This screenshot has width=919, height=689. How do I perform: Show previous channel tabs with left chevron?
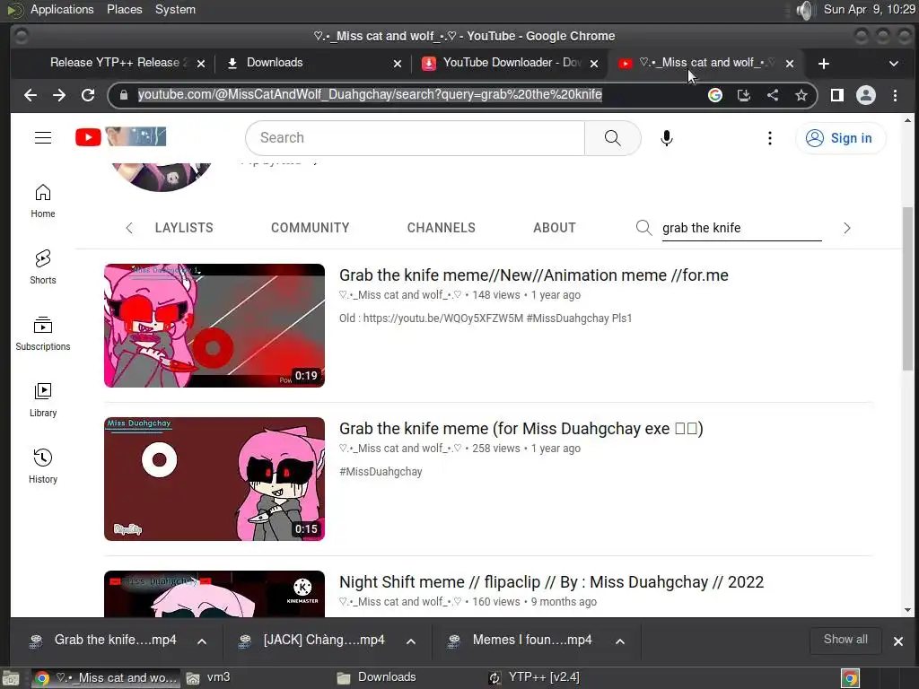[x=129, y=228]
